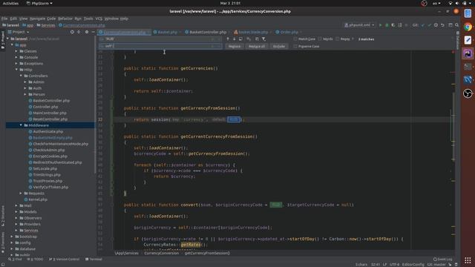Locate current file in Project tree
The height and width of the screenshot is (267, 475).
click(72, 32)
